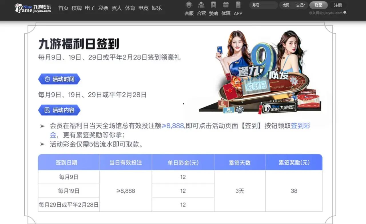
Task: Click the 38 reward table cell
Action: coord(294,191)
